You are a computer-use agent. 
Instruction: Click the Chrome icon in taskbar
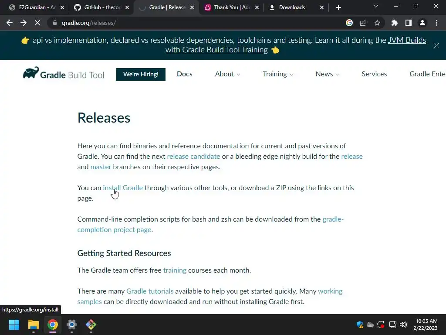tap(53, 325)
